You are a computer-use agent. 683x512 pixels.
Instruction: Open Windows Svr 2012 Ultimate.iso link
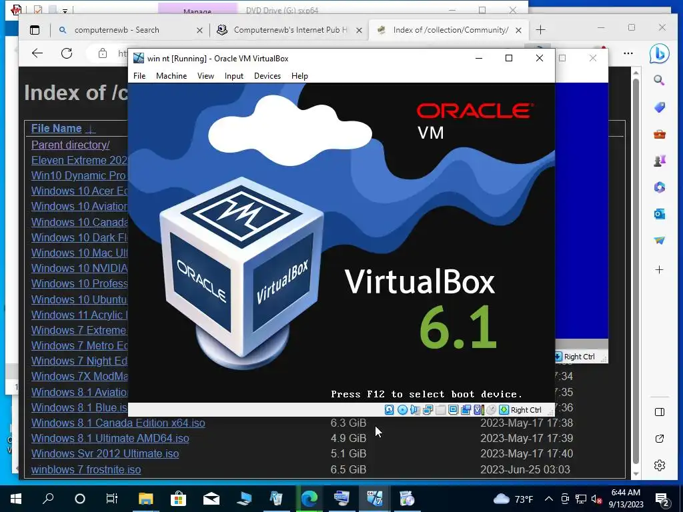tap(105, 453)
